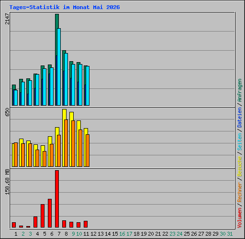
Task: Select the Rechner legend label
Action: point(239,193)
